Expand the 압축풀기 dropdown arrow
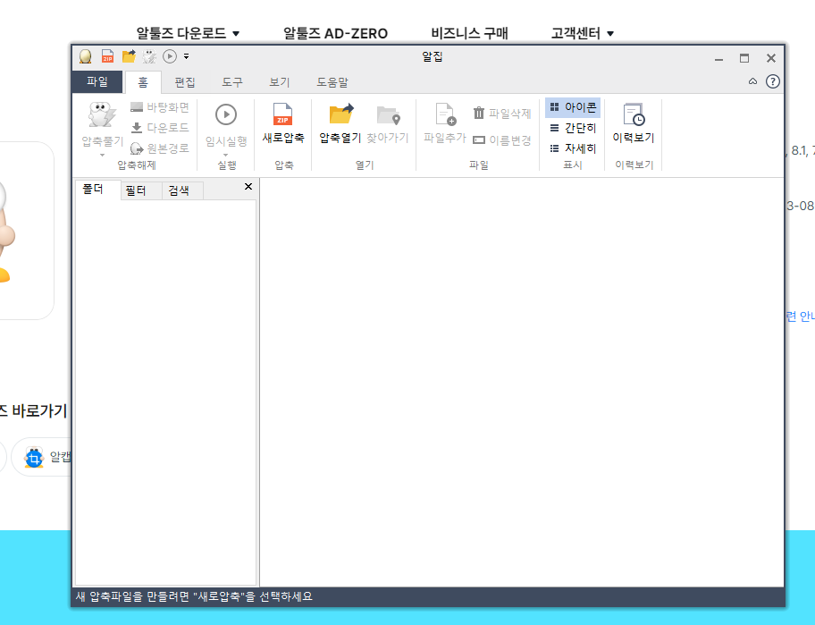 point(103,155)
